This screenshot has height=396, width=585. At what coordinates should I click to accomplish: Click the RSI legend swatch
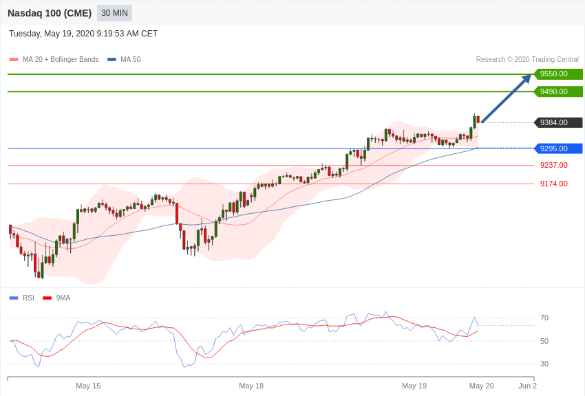14,298
